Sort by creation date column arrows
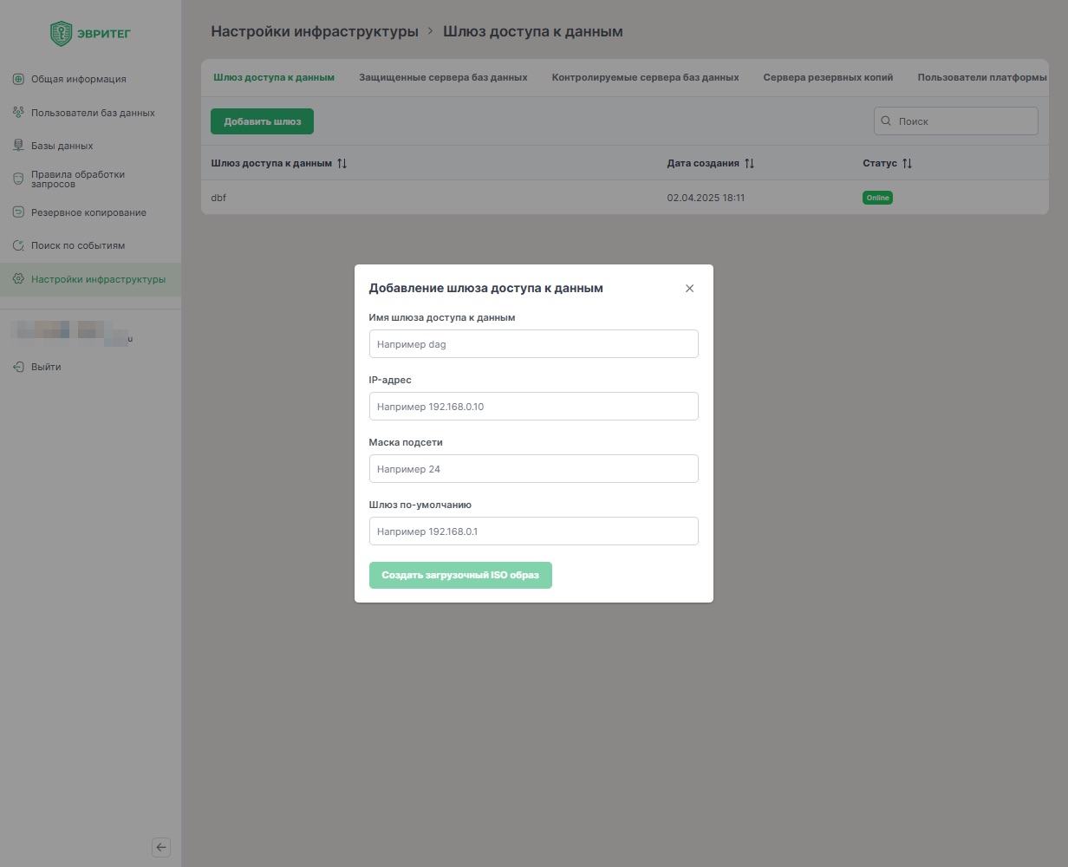Screen dimensions: 1068x867 (749, 163)
